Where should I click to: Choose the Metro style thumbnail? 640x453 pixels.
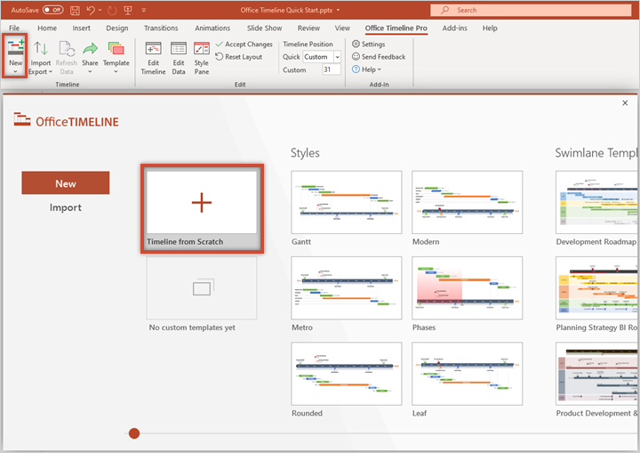pyautogui.click(x=347, y=288)
